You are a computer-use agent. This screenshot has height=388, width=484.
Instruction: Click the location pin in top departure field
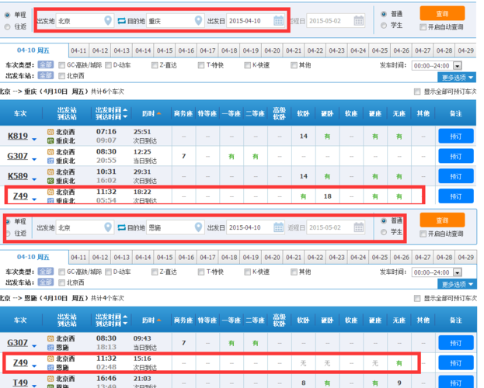[108, 21]
